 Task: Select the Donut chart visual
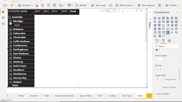(x=172, y=25)
